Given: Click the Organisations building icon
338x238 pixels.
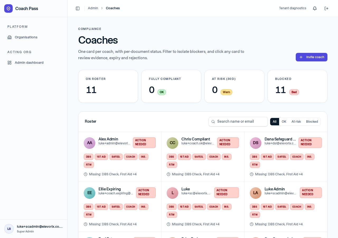Looking at the screenshot, I should point(10,37).
